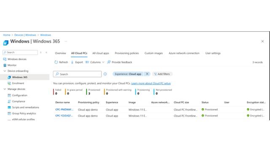This screenshot has width=270, height=152.
Task: Select Compliance in sidebar
Action: [x=19, y=101]
